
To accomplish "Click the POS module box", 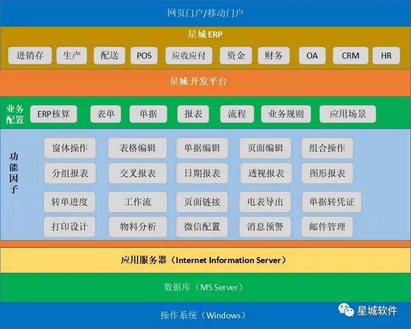I will coord(144,56).
